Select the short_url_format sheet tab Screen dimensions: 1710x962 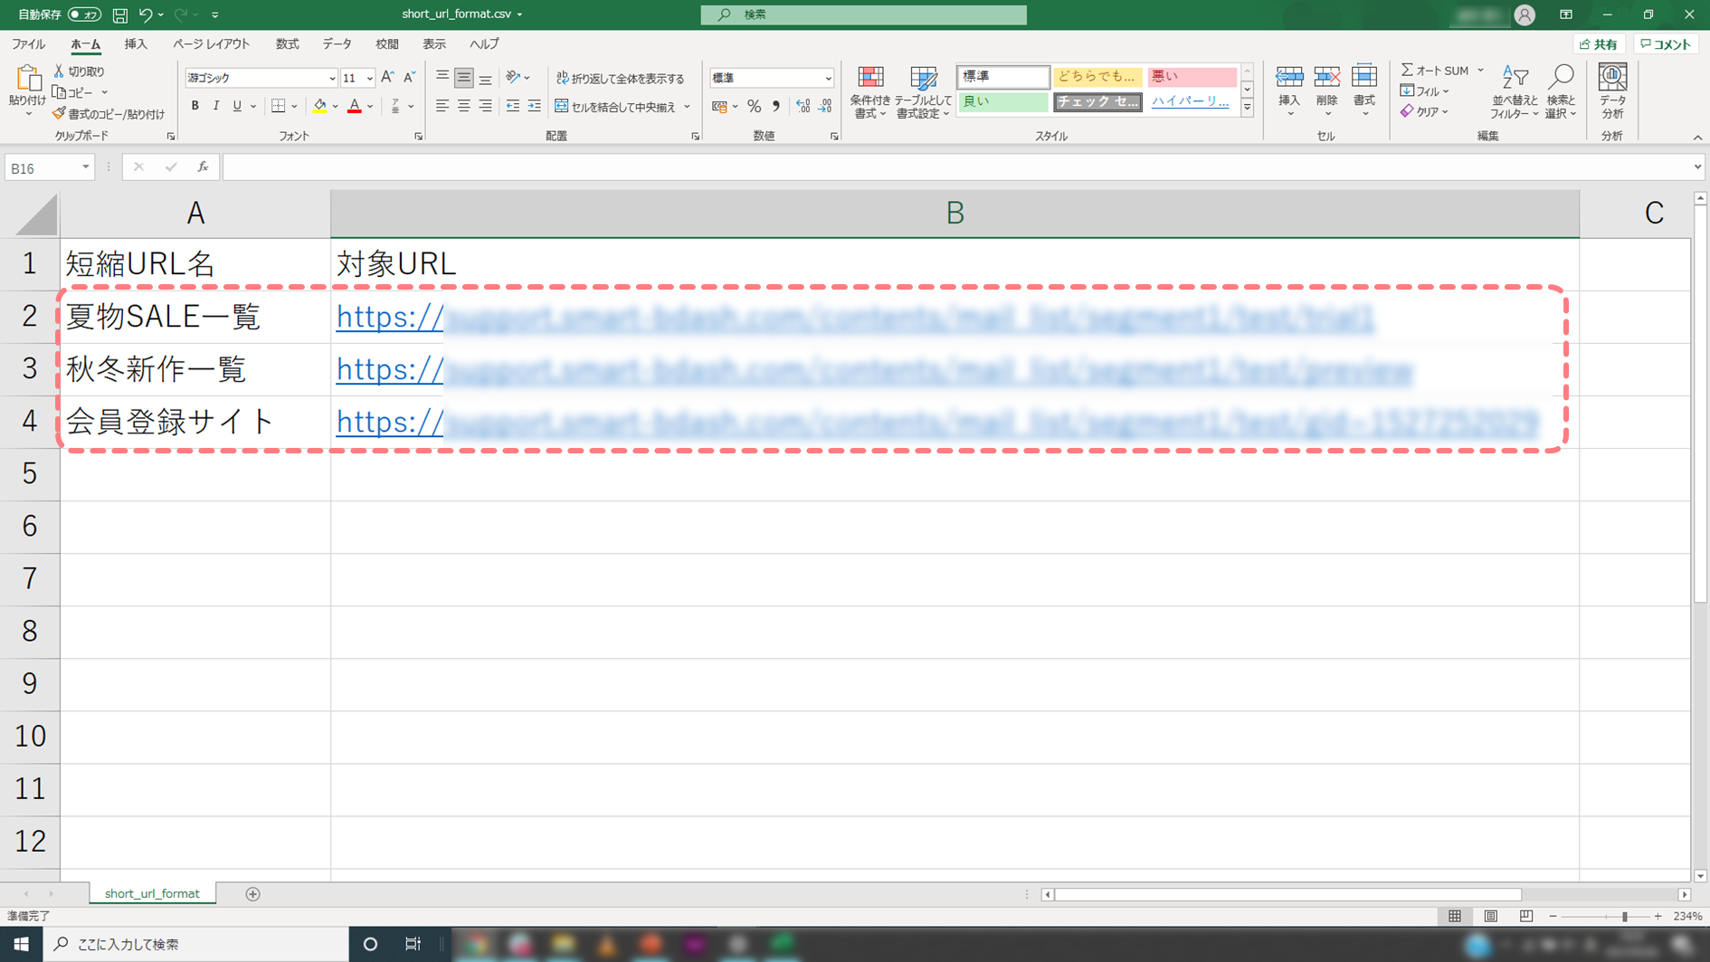[152, 893]
